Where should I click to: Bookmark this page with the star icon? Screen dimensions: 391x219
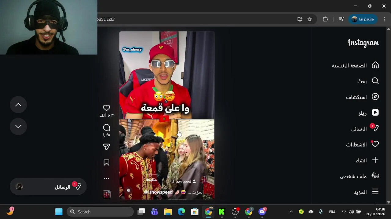point(310,19)
